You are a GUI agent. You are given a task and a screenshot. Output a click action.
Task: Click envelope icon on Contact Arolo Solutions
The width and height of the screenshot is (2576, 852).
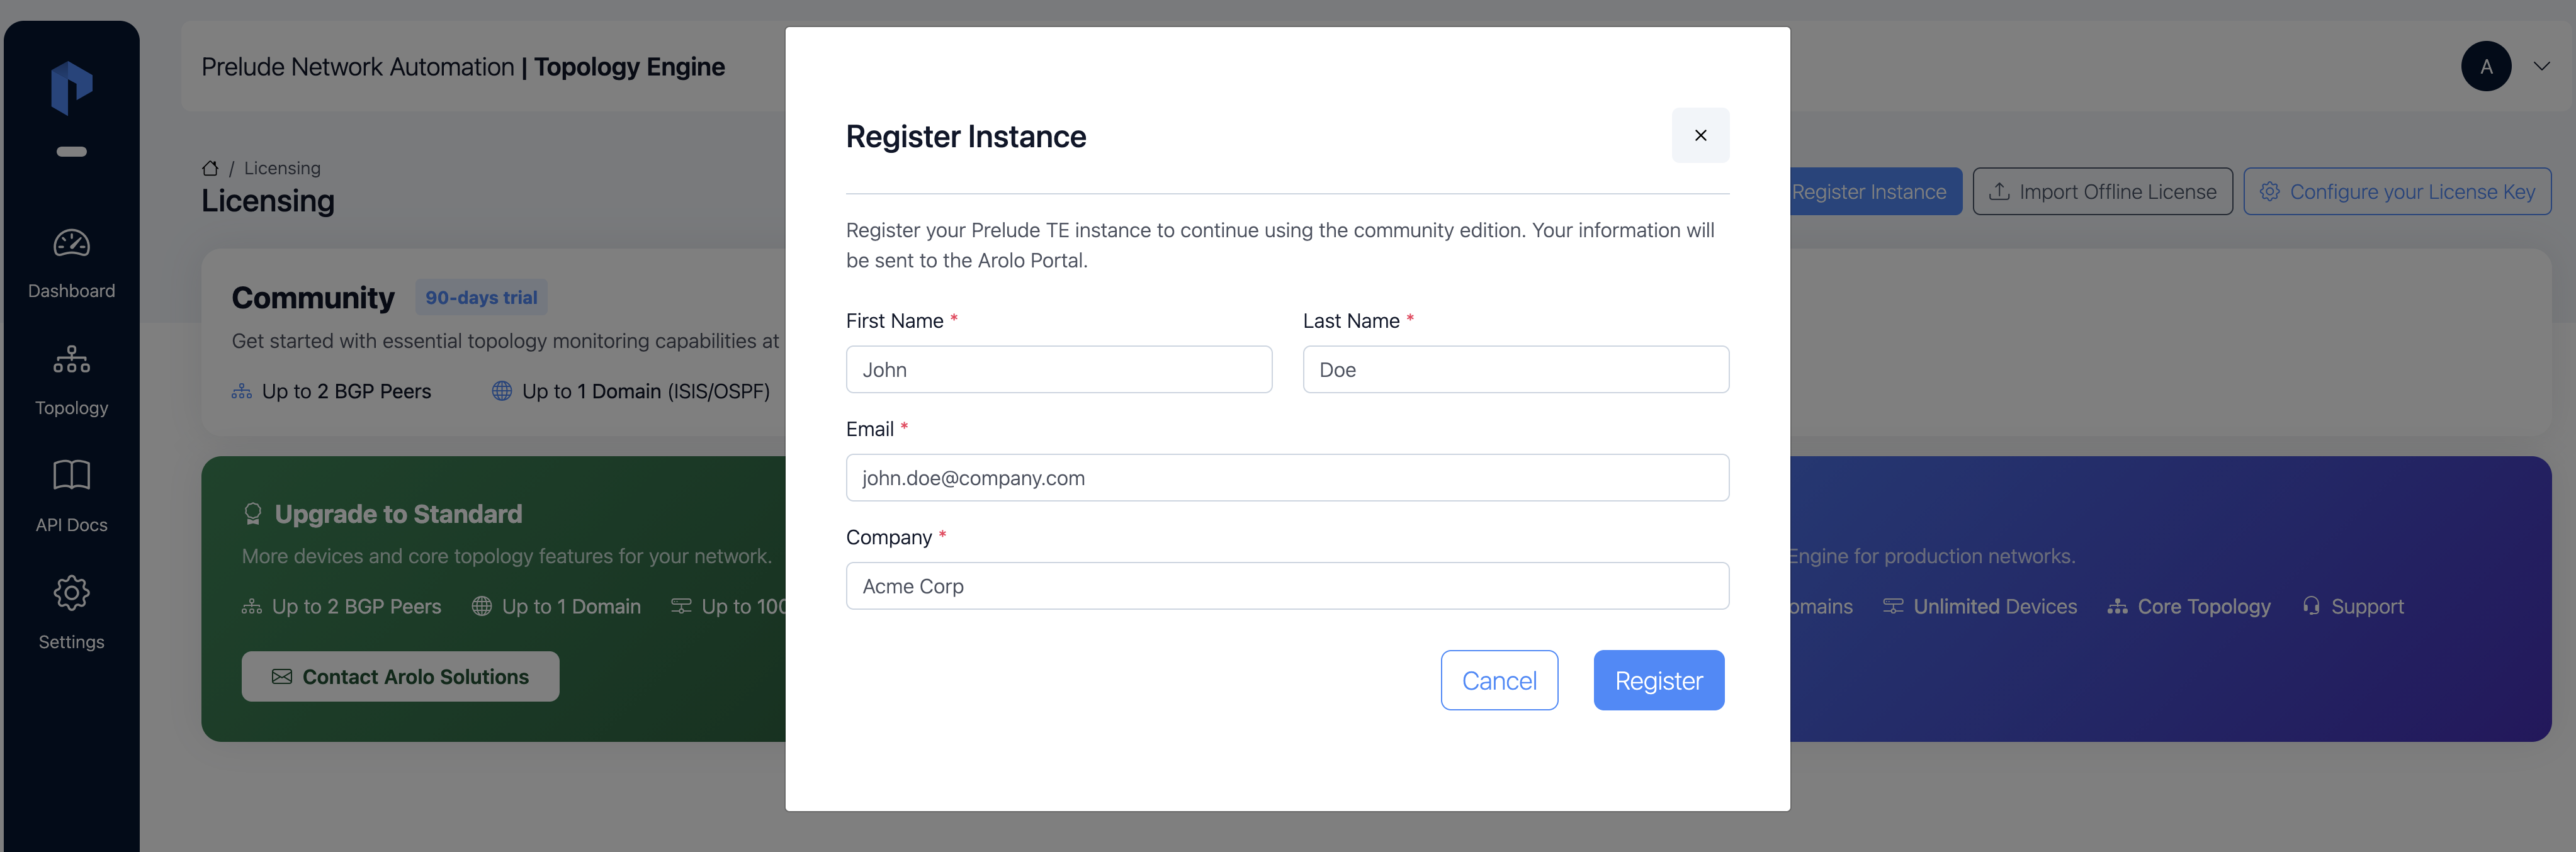point(282,677)
